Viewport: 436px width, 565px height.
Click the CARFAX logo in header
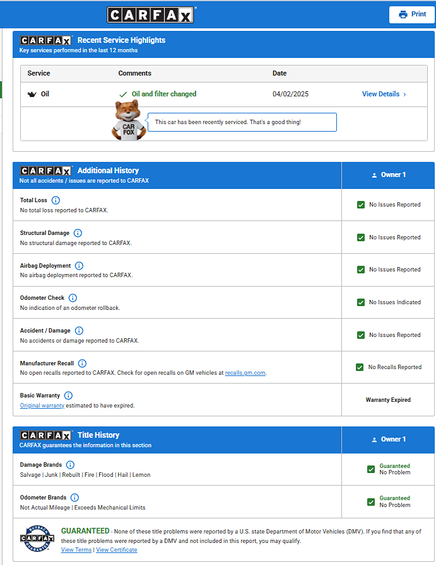coord(150,15)
